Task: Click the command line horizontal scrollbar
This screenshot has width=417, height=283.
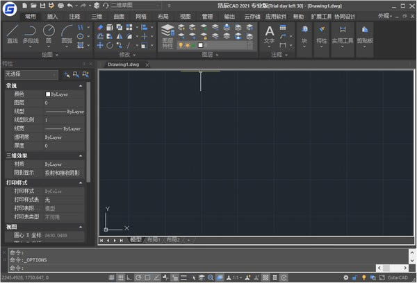Action: click(392, 268)
